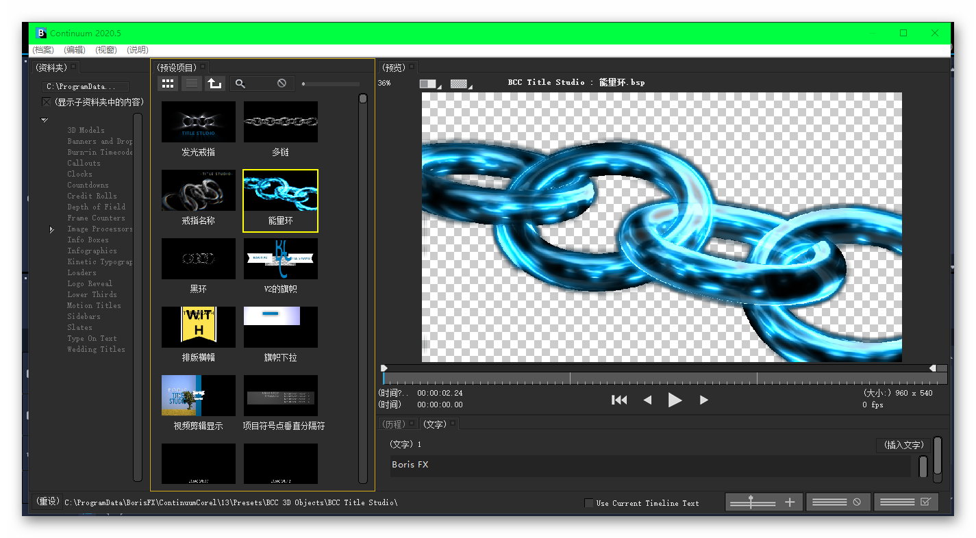This screenshot has height=538, width=976.
Task: Undock the 预设项目 panel
Action: point(203,67)
